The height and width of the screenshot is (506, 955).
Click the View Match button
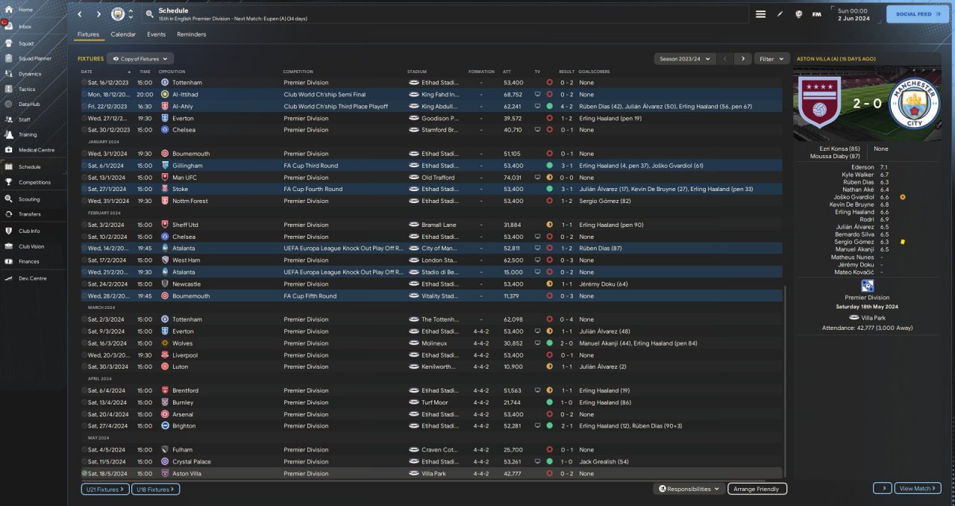click(918, 488)
